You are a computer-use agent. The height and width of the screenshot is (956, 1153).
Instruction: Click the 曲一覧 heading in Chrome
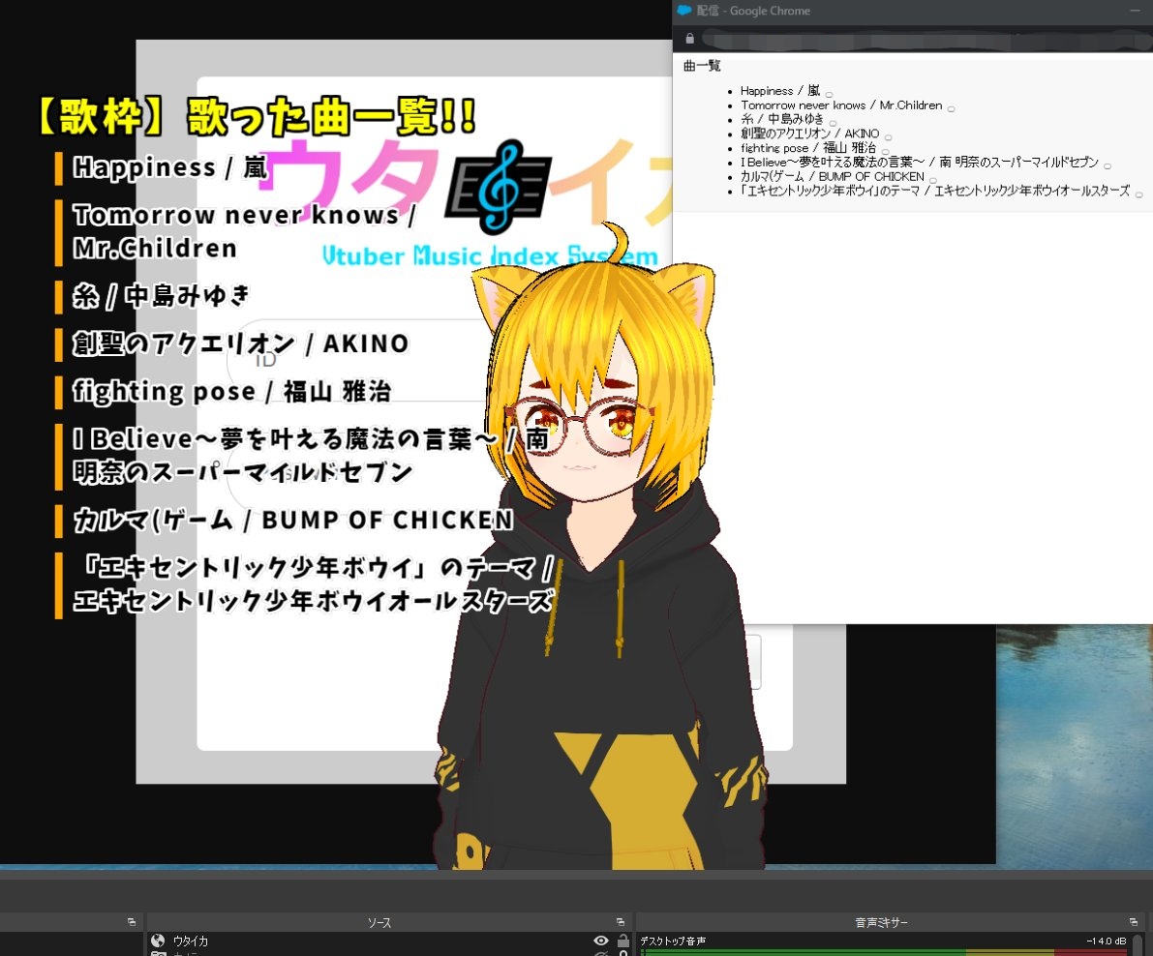(702, 66)
